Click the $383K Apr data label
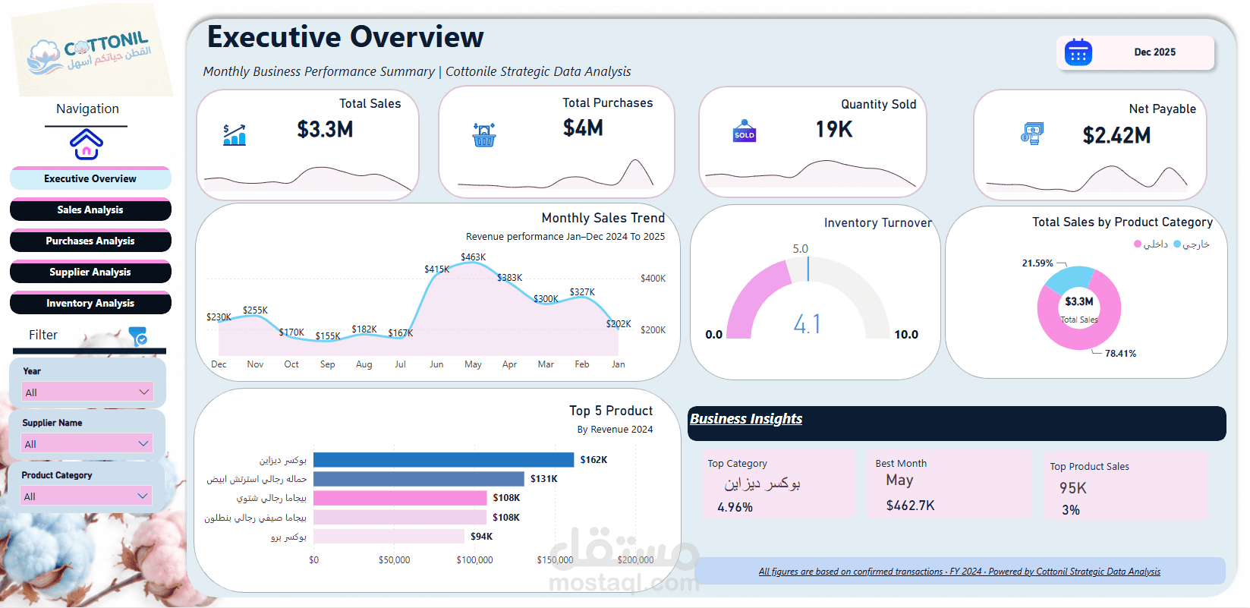This screenshot has height=608, width=1250. 509,278
